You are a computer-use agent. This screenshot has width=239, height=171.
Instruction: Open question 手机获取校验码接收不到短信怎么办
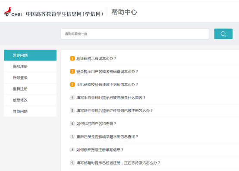107,85
